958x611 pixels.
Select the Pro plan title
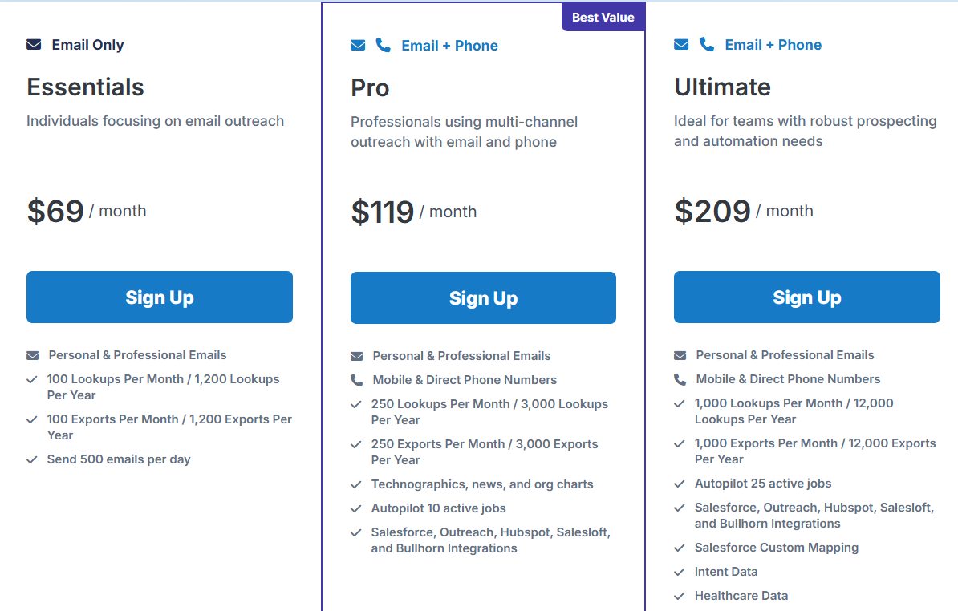370,87
